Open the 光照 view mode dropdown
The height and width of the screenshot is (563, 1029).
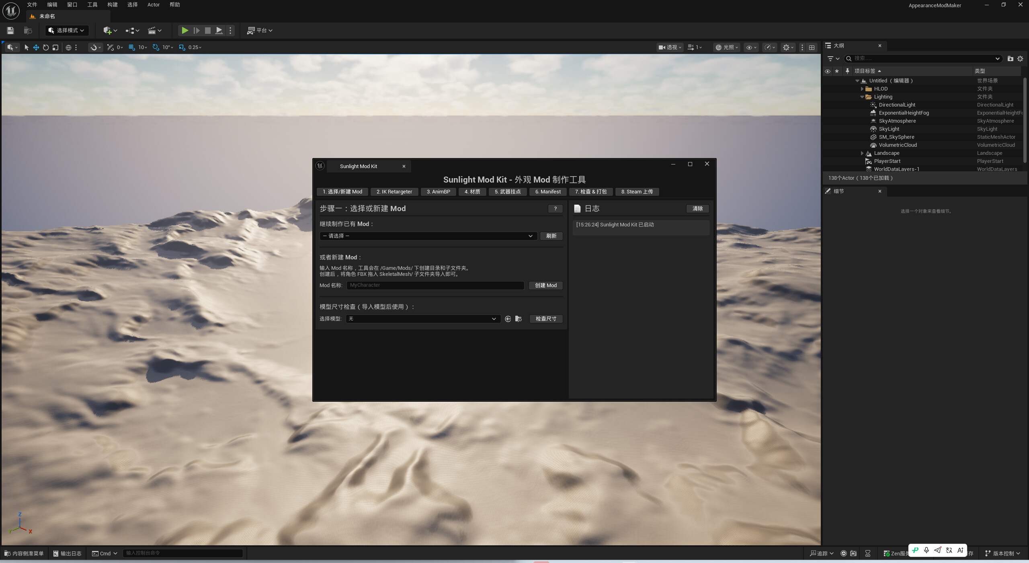click(726, 47)
